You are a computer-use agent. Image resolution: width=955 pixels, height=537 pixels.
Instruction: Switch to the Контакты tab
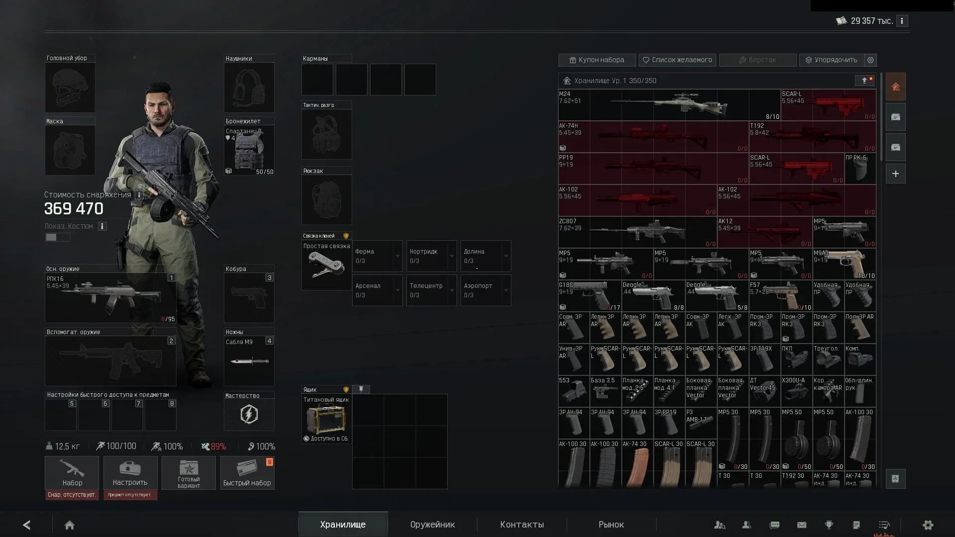pos(522,525)
